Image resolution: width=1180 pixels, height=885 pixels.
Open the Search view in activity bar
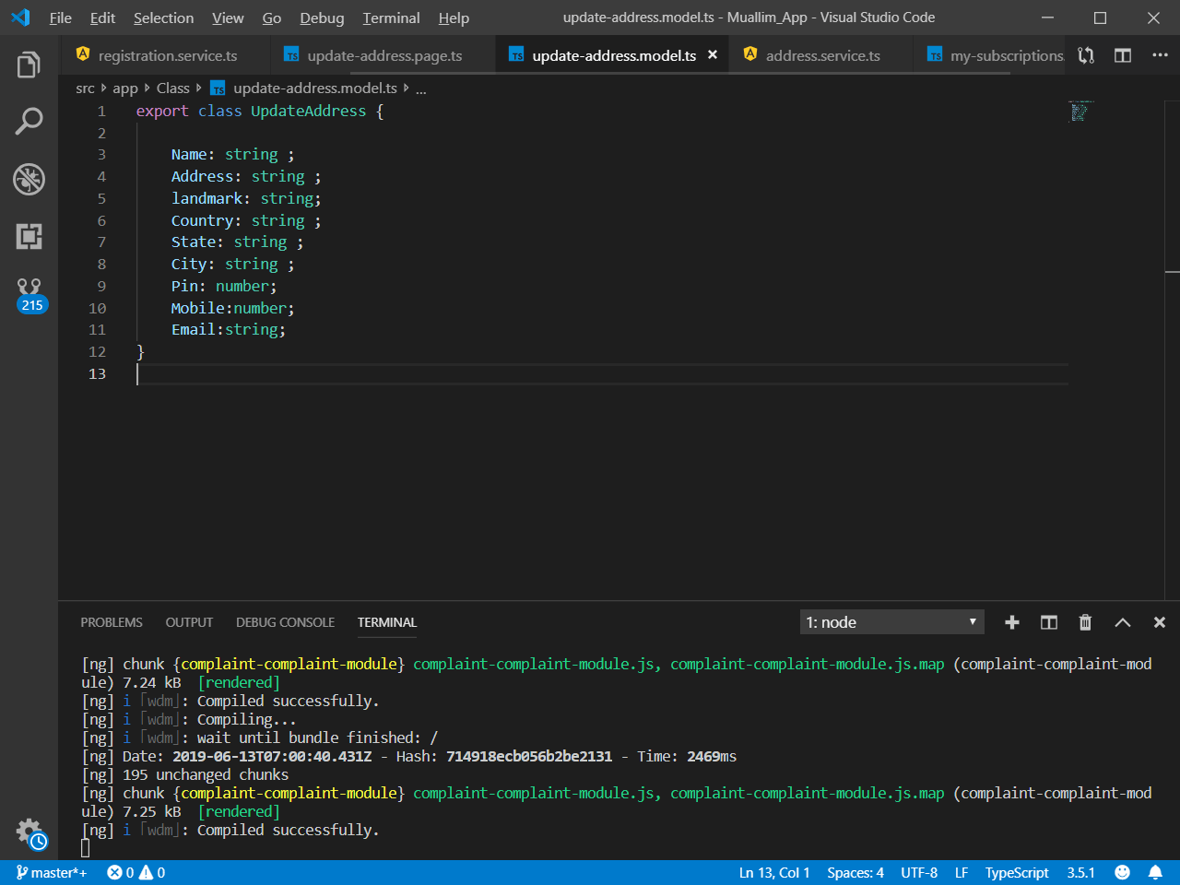[x=29, y=121]
